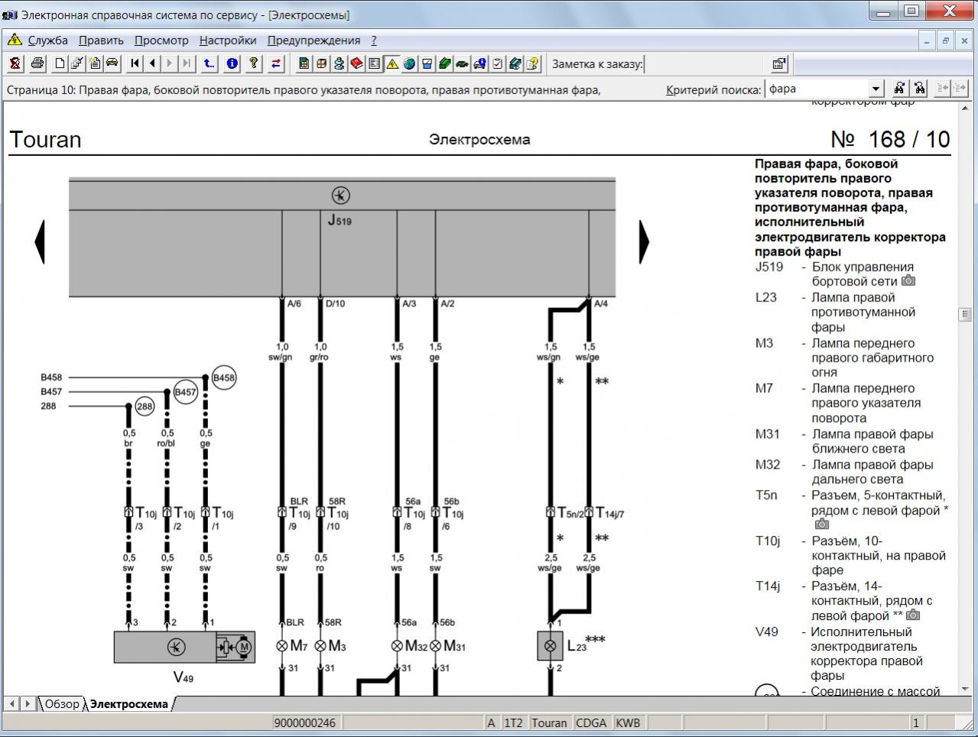
Task: Click the tab scroll-right arrow at bottom
Action: coord(28,703)
